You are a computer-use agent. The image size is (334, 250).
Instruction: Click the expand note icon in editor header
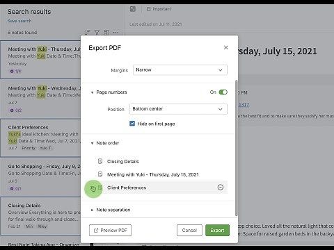coord(133,9)
